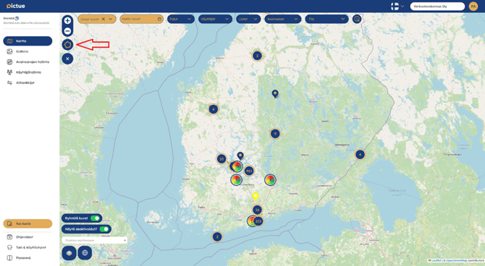Click the image search icon after Tila dropdown
Image resolution: width=485 pixels, height=266 pixels.
(357, 19)
